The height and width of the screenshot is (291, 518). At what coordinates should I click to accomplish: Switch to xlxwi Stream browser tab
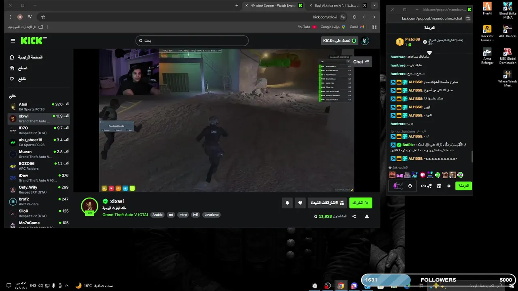274,6
